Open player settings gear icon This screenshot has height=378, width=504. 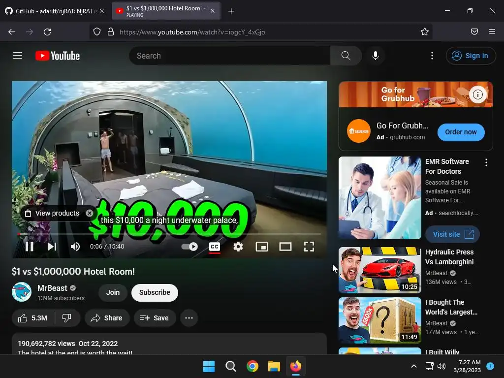click(x=238, y=247)
